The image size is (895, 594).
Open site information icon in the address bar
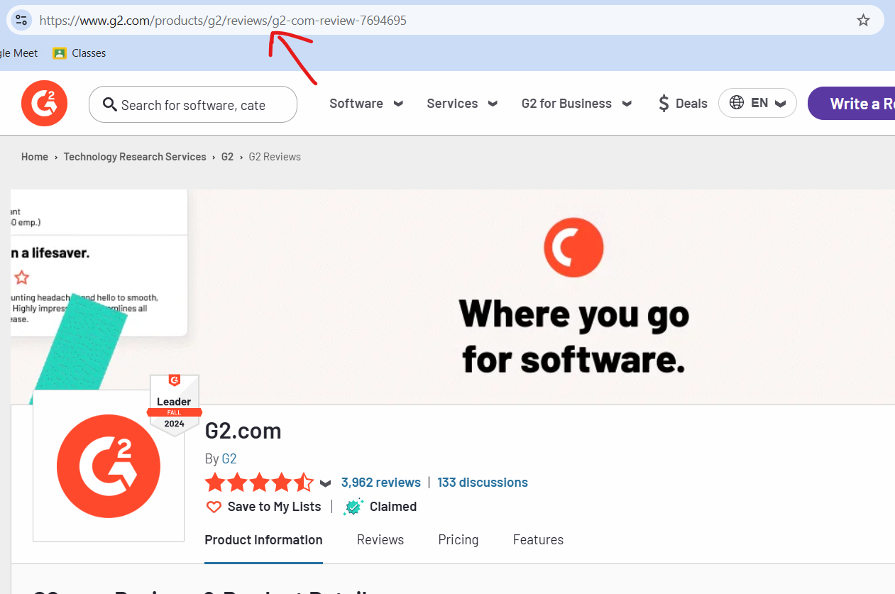pyautogui.click(x=21, y=21)
